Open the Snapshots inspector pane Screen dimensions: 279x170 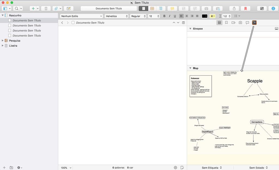tap(240, 23)
